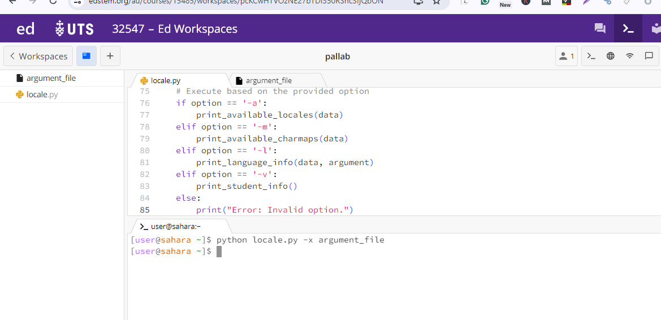This screenshot has height=320, width=661.
Task: Click the Execute based on option comment
Action: coord(273,91)
